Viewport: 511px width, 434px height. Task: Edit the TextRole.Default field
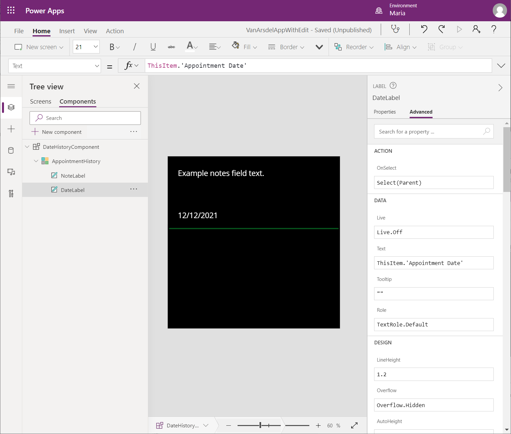point(434,324)
